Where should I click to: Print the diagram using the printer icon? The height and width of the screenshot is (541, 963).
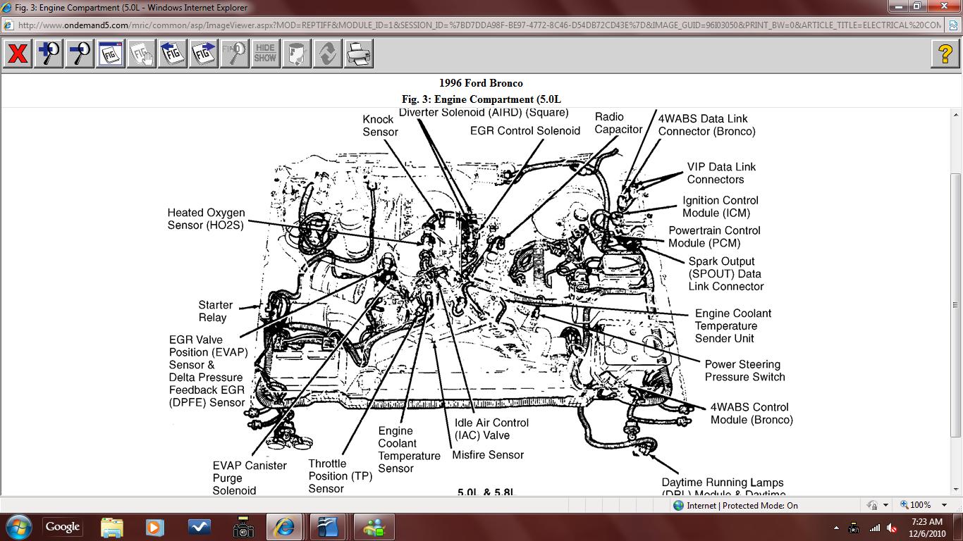pyautogui.click(x=358, y=54)
